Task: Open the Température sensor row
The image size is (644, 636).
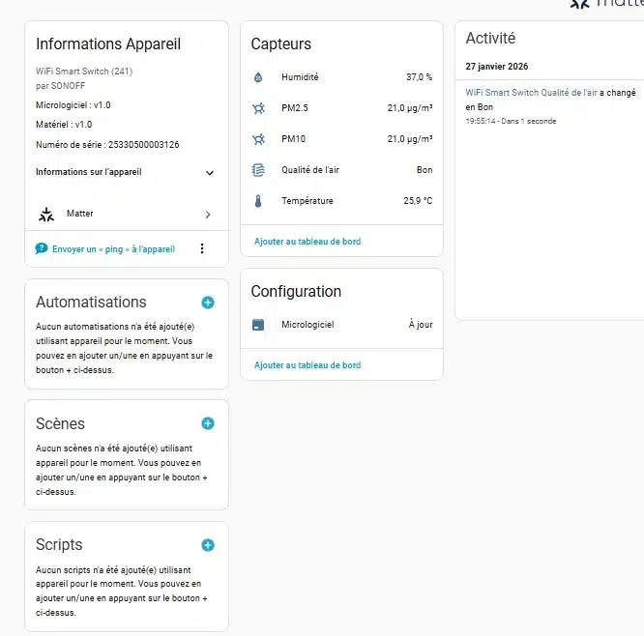Action: [341, 201]
